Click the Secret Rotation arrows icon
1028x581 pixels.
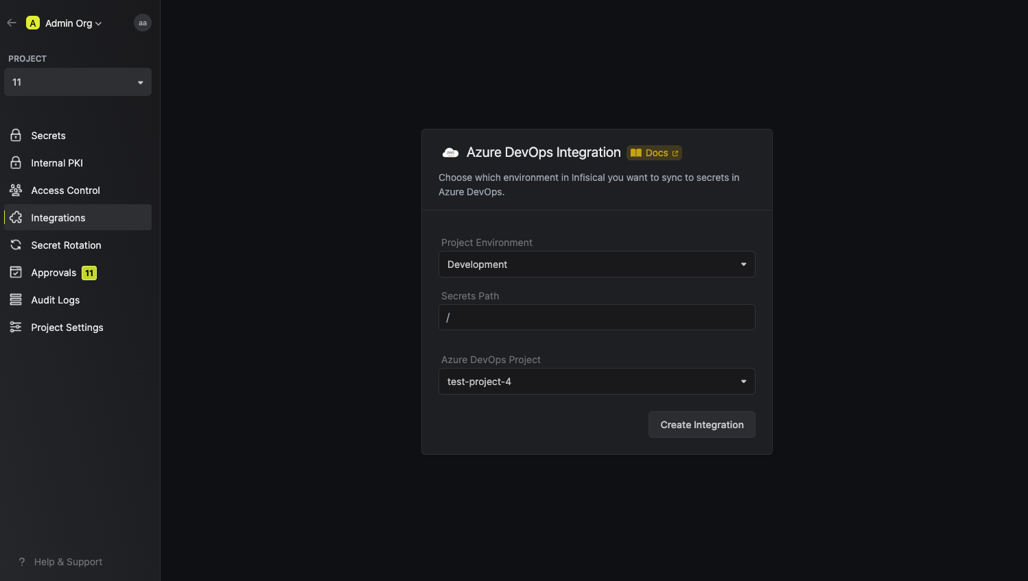(16, 245)
